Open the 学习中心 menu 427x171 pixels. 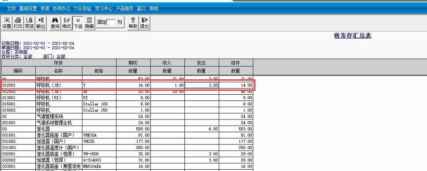pos(104,8)
